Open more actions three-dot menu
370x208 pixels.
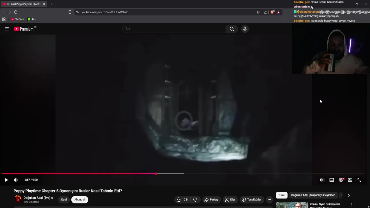(x=269, y=200)
